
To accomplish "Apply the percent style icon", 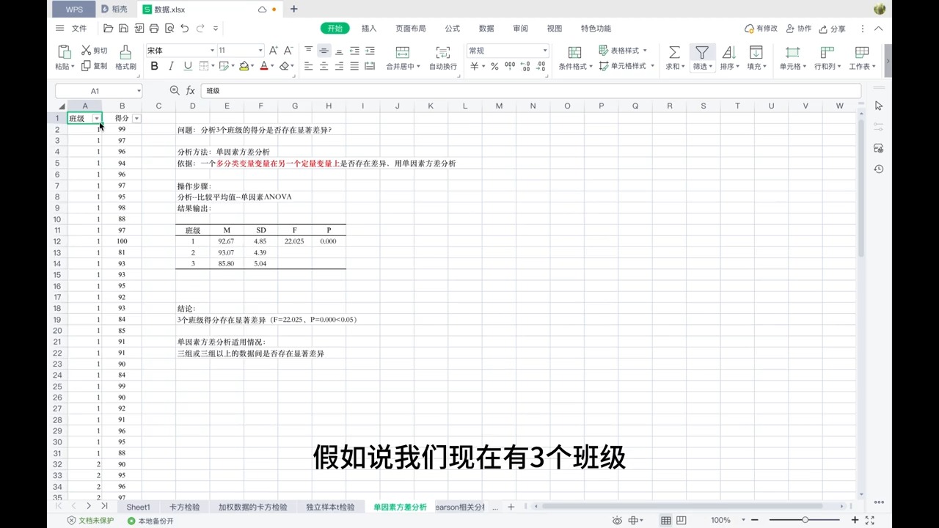I will click(x=493, y=66).
